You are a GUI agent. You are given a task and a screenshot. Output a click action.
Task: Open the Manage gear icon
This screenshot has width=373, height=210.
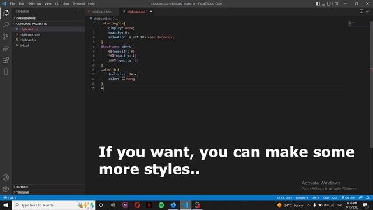coord(6,189)
